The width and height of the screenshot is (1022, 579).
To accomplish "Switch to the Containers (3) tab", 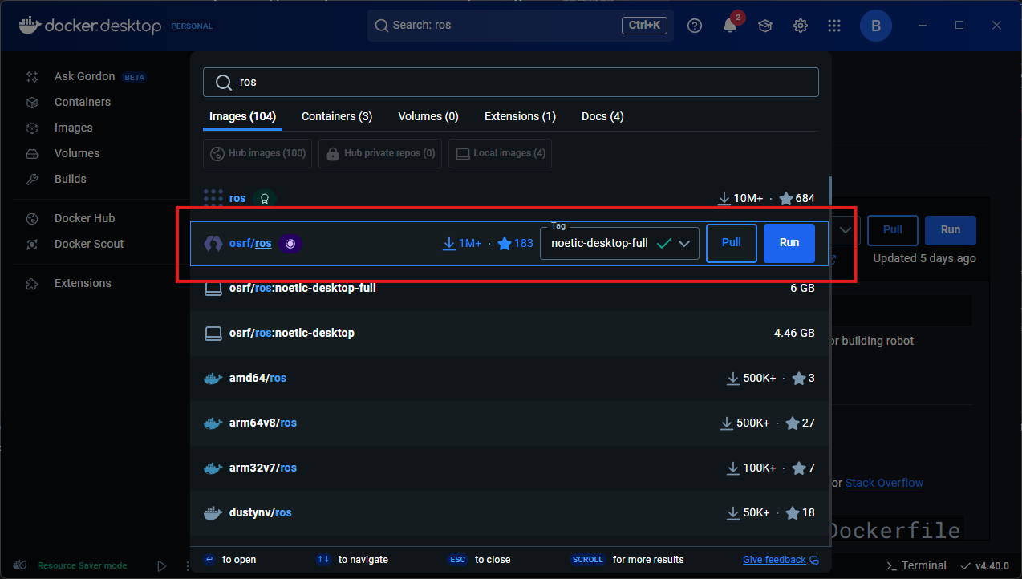I will coord(337,117).
